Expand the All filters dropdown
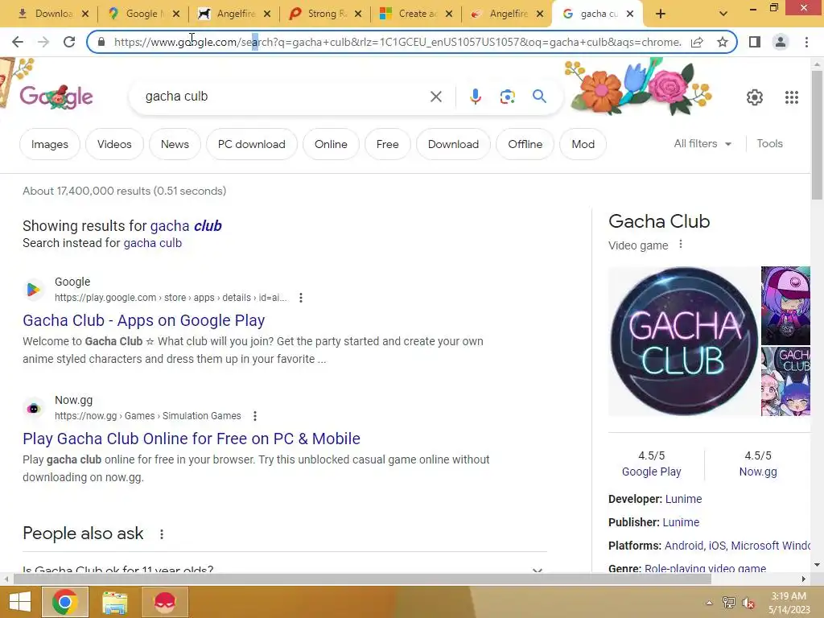 [702, 143]
